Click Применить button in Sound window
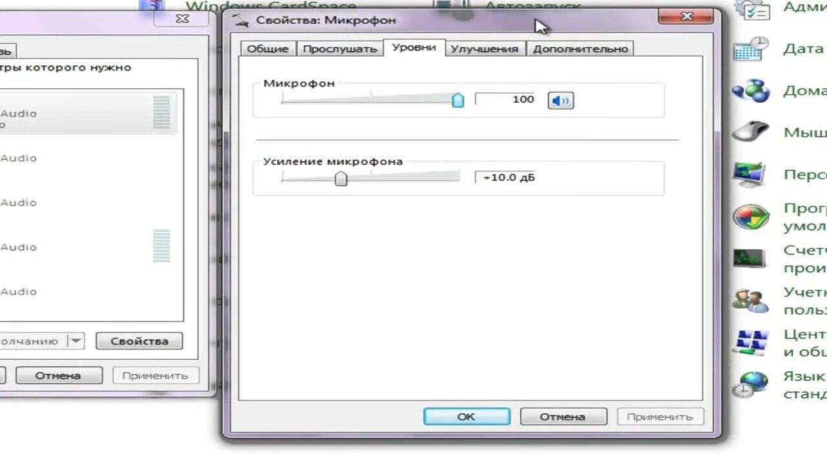Screen dimensions: 827x465 click(x=155, y=375)
